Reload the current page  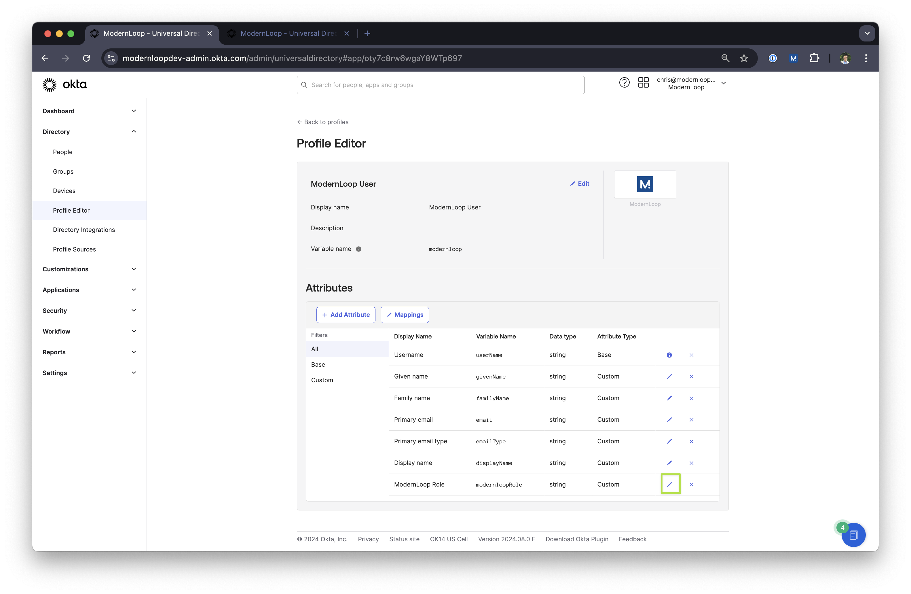tap(86, 58)
